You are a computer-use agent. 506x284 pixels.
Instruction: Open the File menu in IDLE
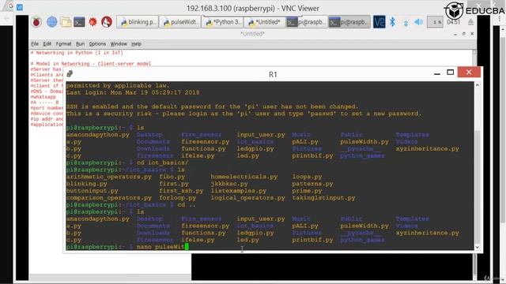click(35, 44)
